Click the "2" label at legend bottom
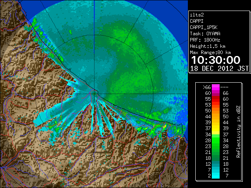Image resolution: width=251 pixels, height=188 pixels. pyautogui.click(x=209, y=176)
